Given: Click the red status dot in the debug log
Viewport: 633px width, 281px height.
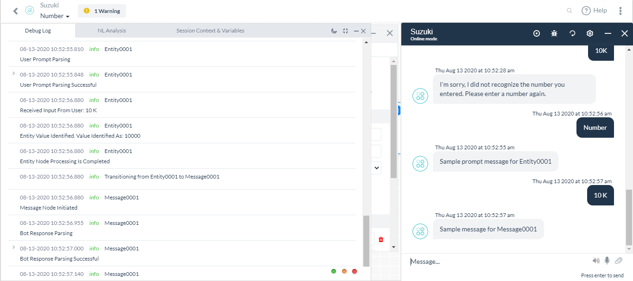Looking at the screenshot, I should pos(354,271).
